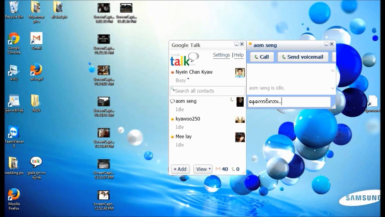This screenshot has height=217, width=385.
Task: Click Nyein Chan Kyaw profile picture
Action: pyautogui.click(x=240, y=73)
